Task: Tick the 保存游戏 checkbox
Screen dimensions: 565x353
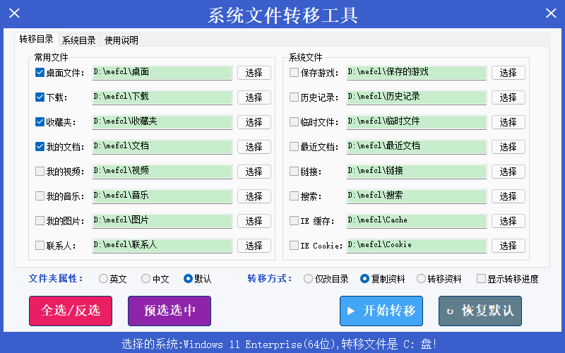Action: click(295, 73)
